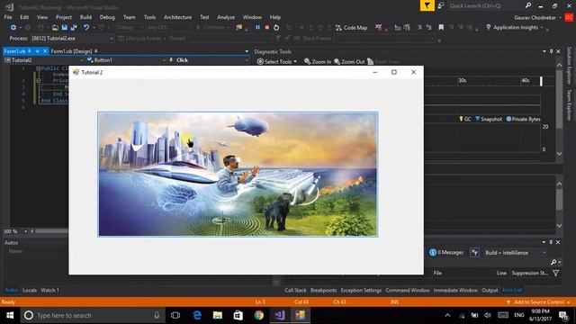576x324 pixels.
Task: Open the Solution Explorer side tab
Action: click(570, 66)
